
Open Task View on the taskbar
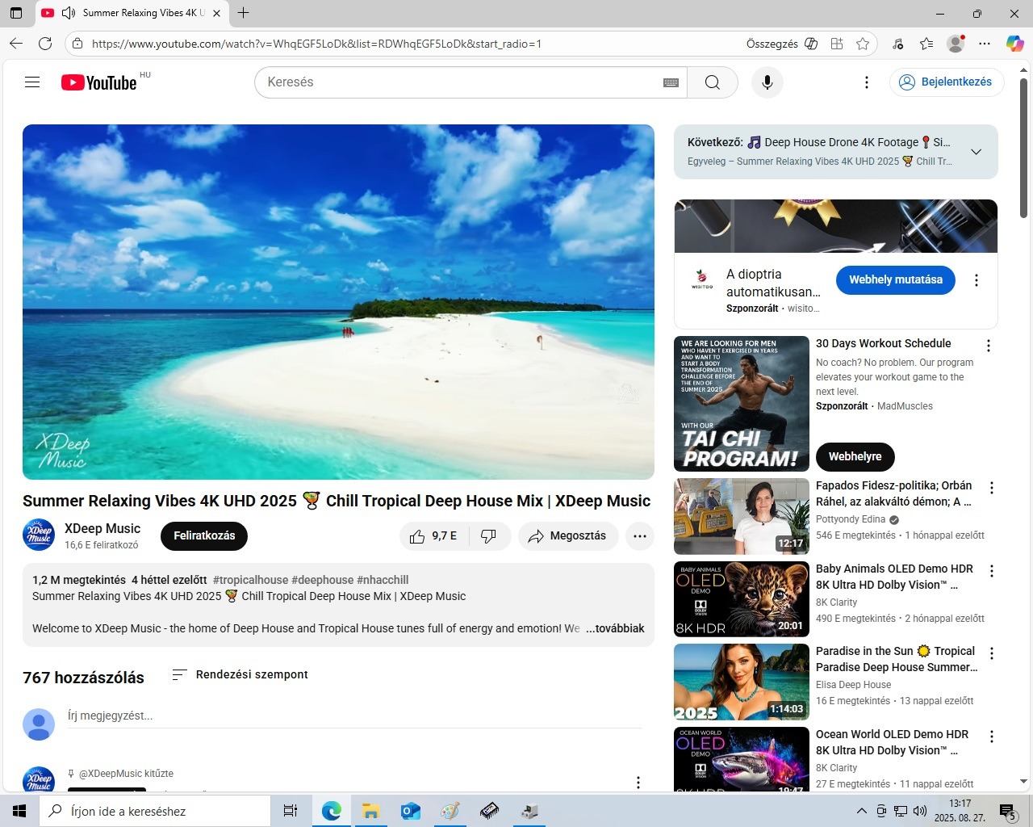291,811
